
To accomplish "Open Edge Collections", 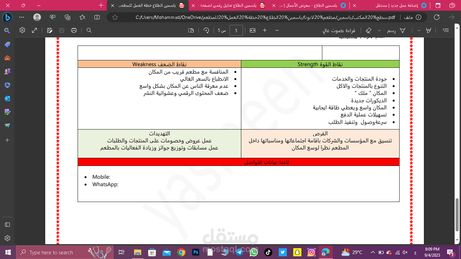I will tap(67, 17).
